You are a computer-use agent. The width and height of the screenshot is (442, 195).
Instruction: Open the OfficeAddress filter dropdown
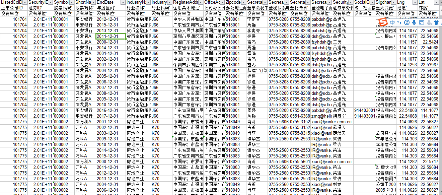click(222, 2)
